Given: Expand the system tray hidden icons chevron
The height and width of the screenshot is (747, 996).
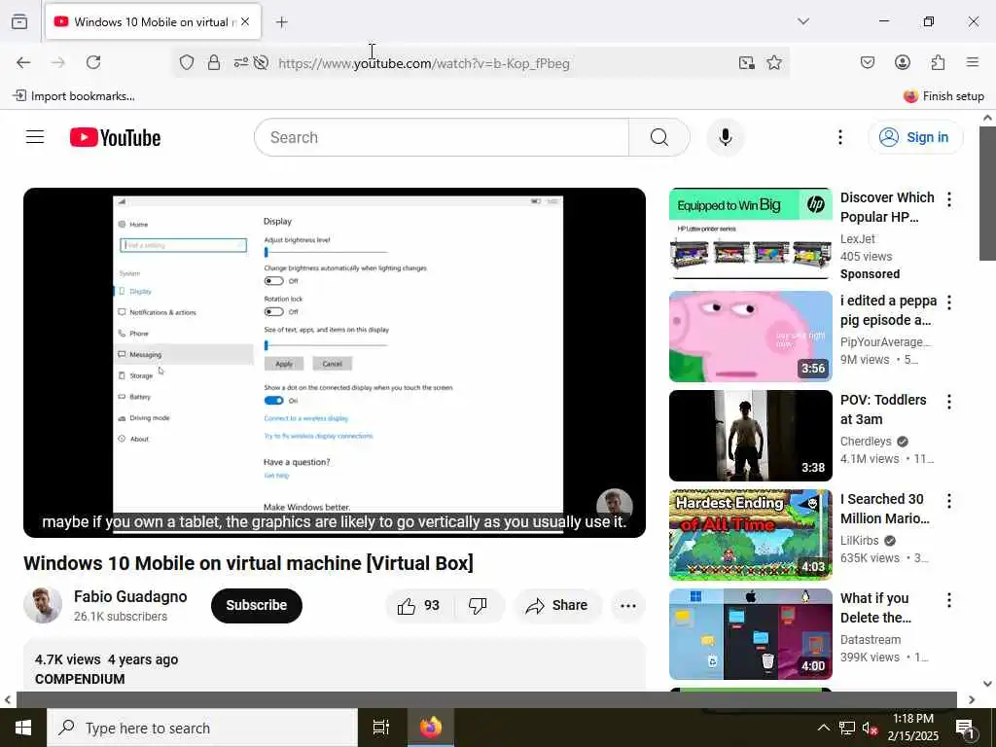Looking at the screenshot, I should pos(823,728).
